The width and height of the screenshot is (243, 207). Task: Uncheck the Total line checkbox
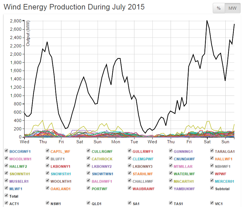point(7,196)
